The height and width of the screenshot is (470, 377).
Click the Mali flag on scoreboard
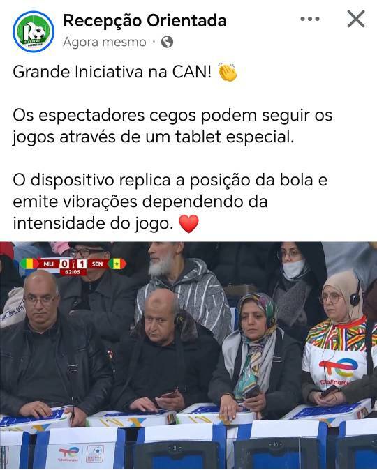[29, 264]
